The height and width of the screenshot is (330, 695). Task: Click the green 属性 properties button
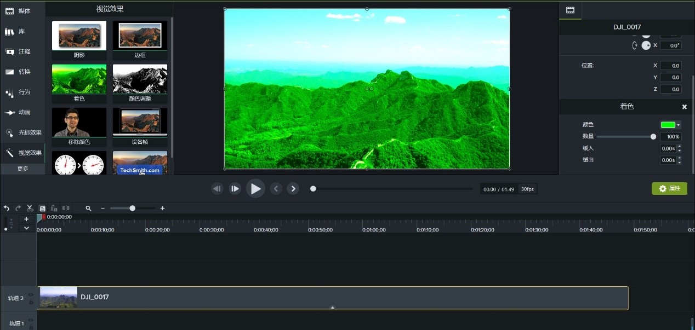click(669, 188)
